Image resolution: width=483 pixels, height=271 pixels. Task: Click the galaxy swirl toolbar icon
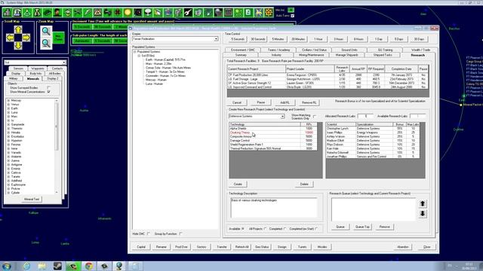(137, 13)
